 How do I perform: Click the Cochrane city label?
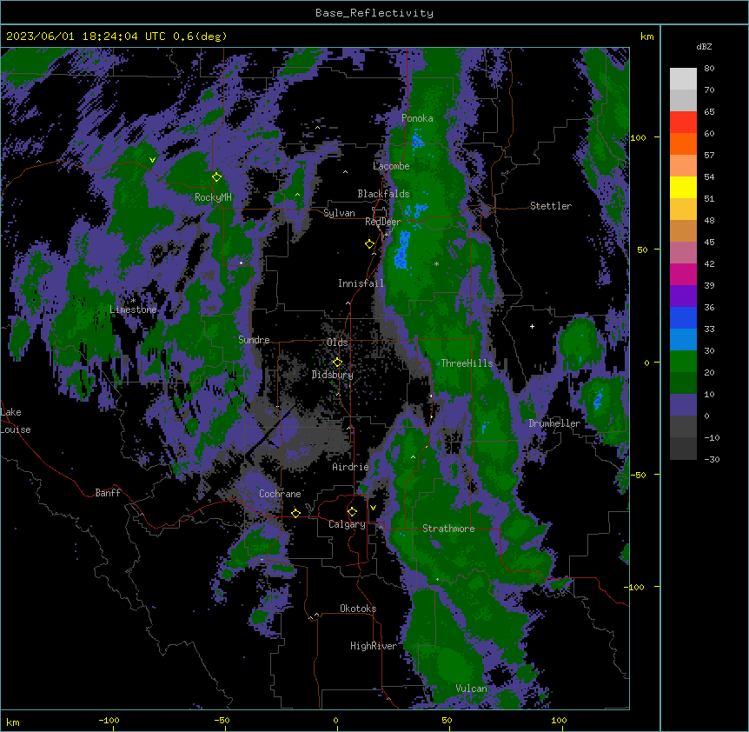coord(280,494)
